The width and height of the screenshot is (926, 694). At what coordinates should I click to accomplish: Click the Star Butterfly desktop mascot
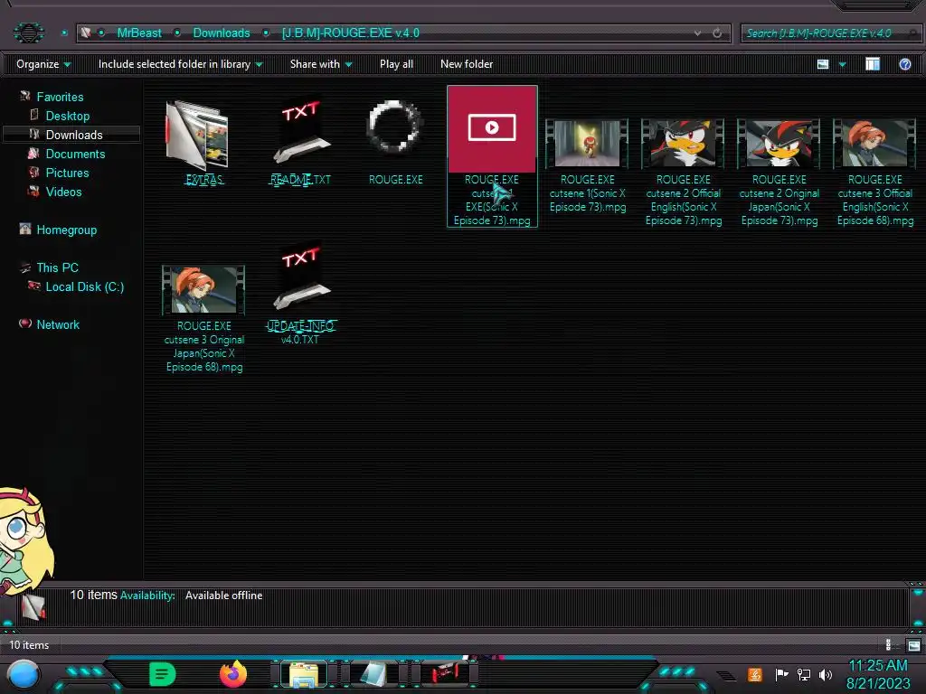click(x=24, y=540)
